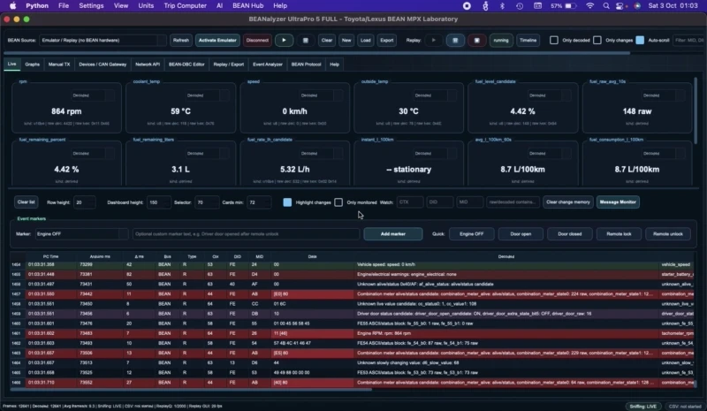This screenshot has width=707, height=411.
Task: Click the Dashboard height field
Action: point(159,202)
